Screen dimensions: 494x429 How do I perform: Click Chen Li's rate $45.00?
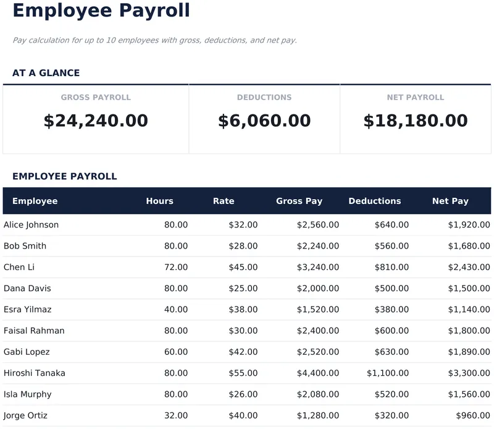click(x=243, y=267)
